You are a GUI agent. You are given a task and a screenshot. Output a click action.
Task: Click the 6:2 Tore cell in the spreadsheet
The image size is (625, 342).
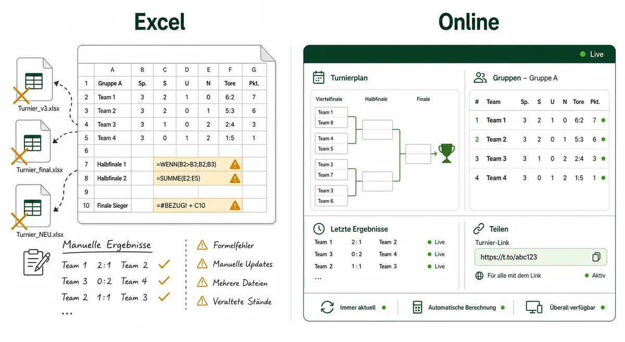(230, 97)
